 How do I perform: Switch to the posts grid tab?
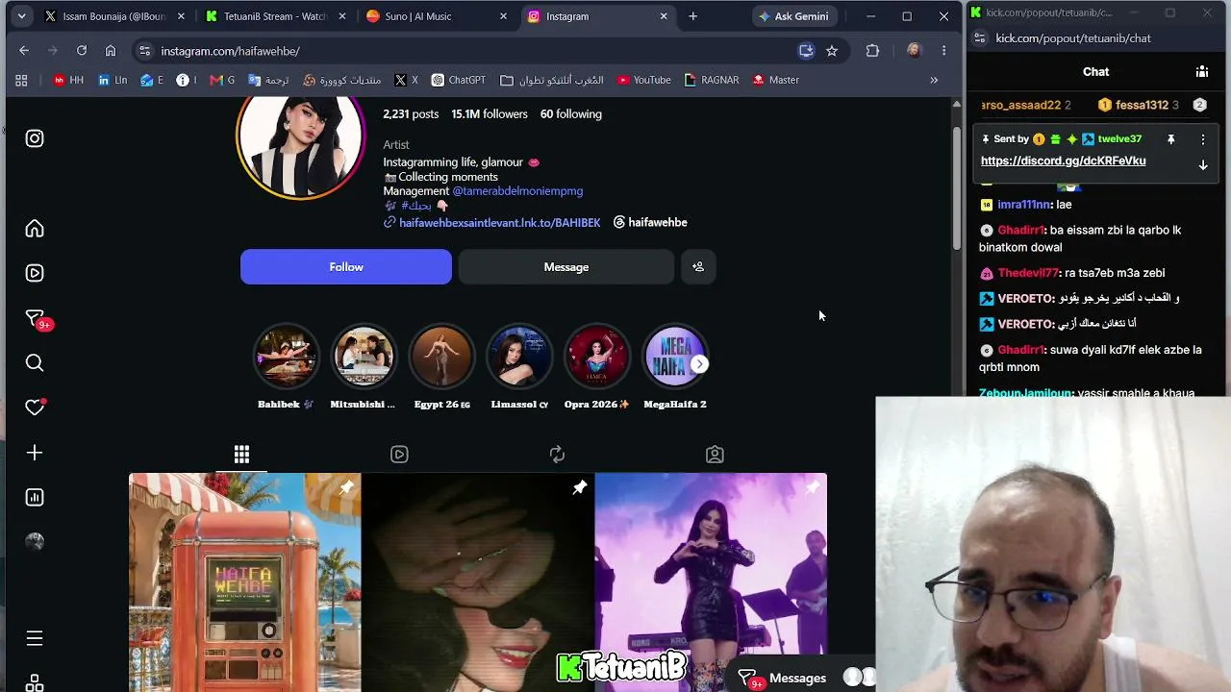point(241,454)
